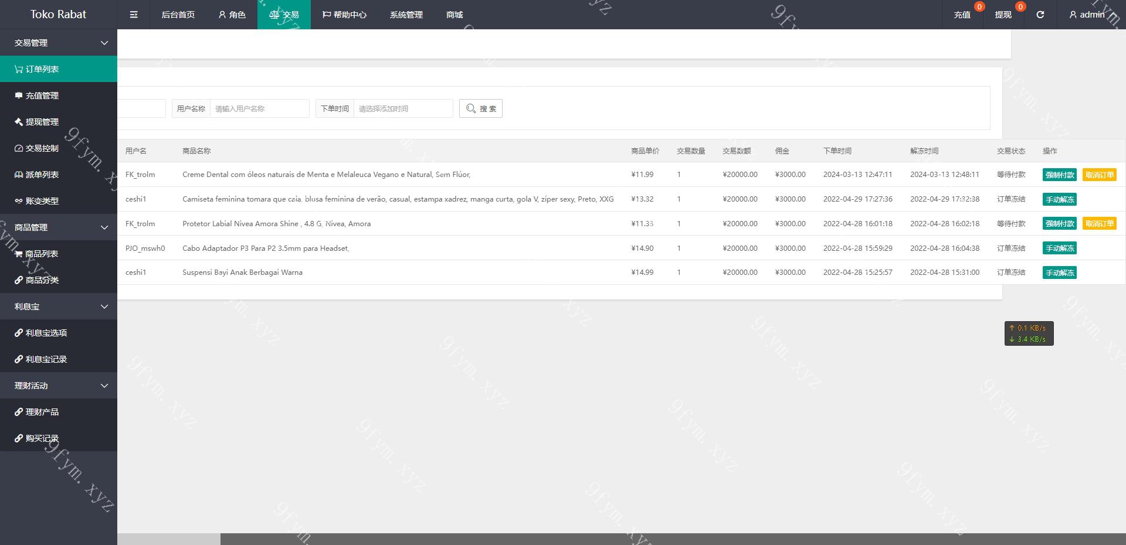Click the 商品名称 column header
1126x545 pixels.
196,151
